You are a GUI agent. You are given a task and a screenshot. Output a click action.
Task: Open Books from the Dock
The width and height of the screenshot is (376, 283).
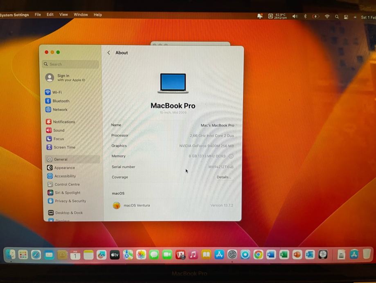point(206,255)
